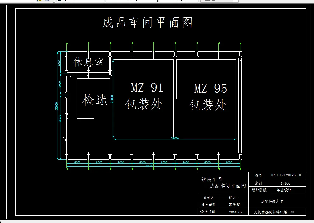This screenshot has height=223, width=314.
Task: Click the 休息室 room label
Action: (88, 62)
